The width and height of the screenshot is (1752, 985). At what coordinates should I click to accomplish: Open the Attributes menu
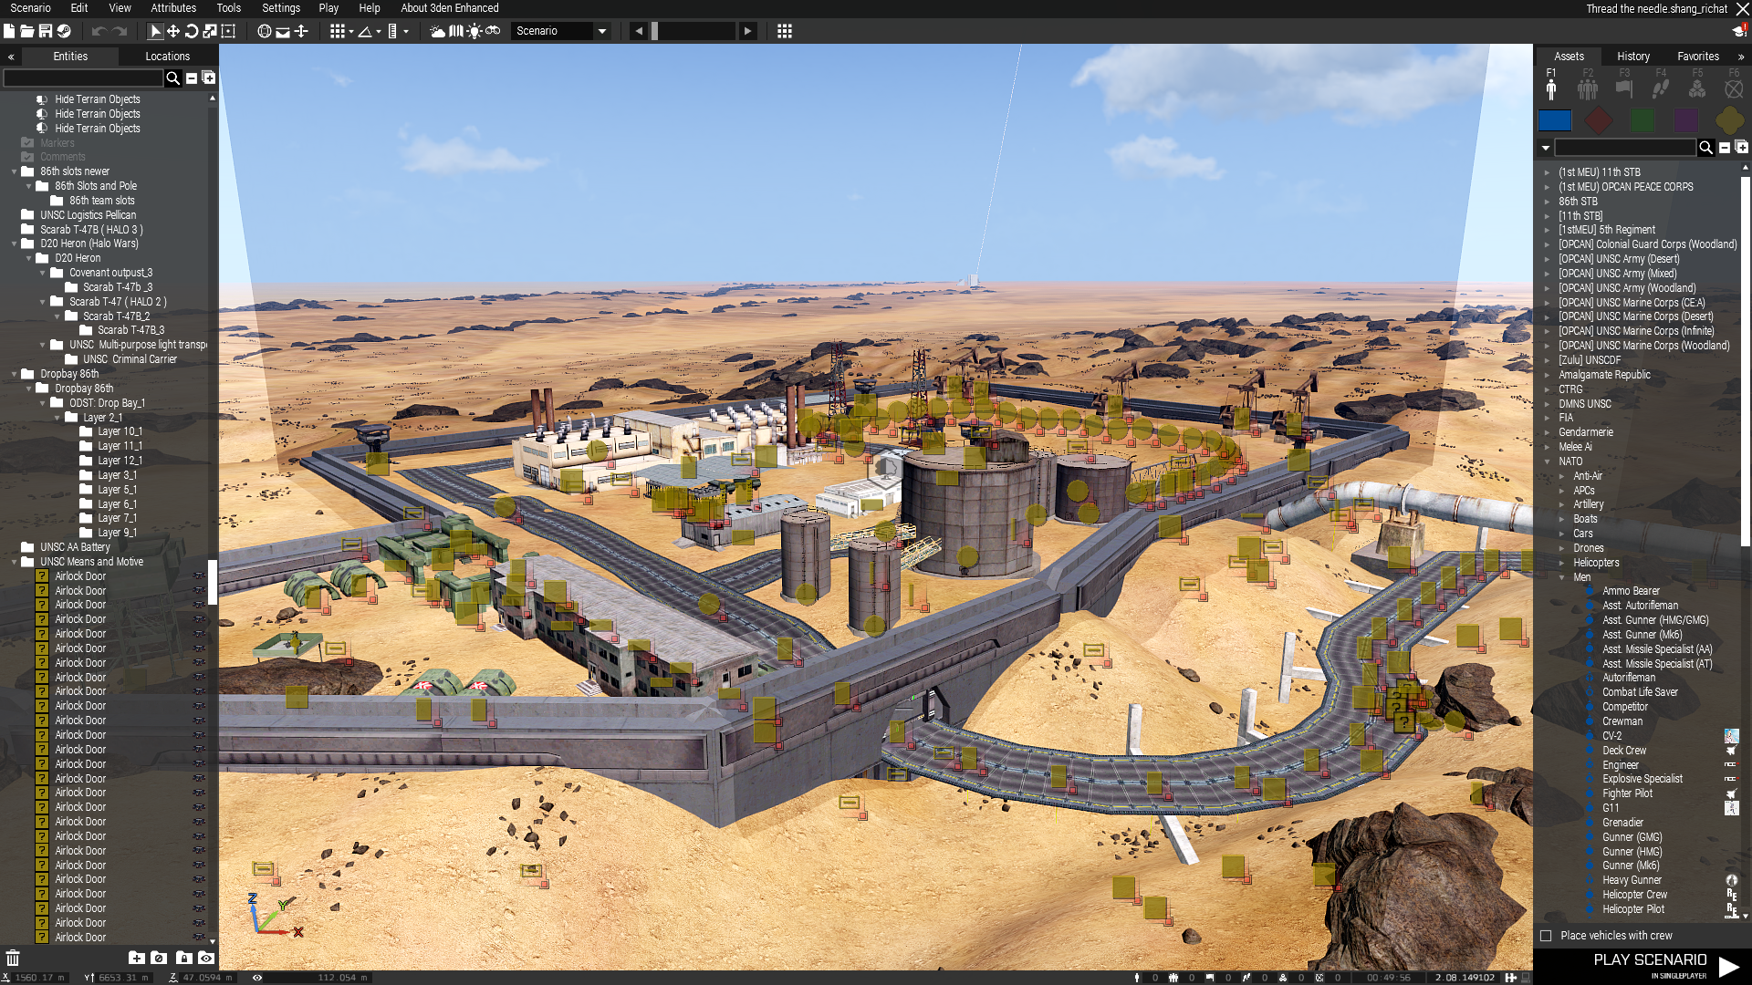pyautogui.click(x=173, y=8)
